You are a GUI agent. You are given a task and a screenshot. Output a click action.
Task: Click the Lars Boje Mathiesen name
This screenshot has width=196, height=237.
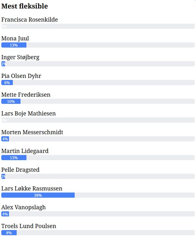tap(28, 114)
